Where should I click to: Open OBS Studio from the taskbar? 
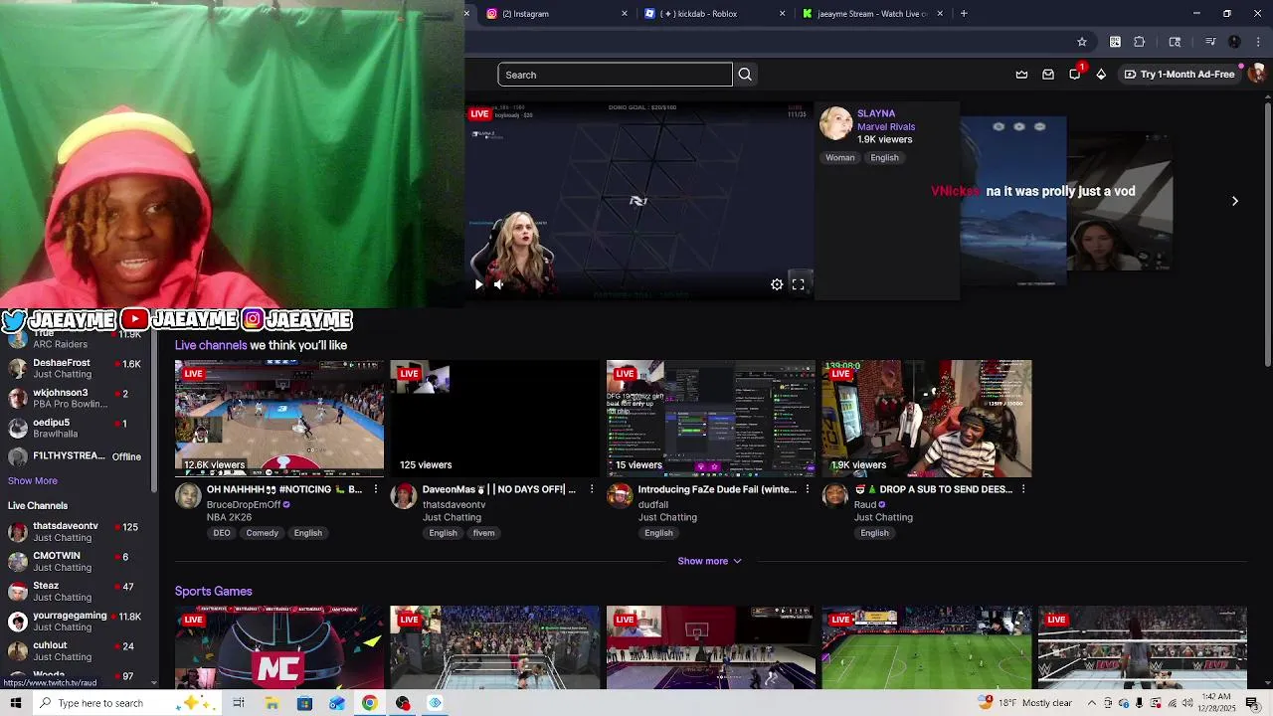point(403,703)
